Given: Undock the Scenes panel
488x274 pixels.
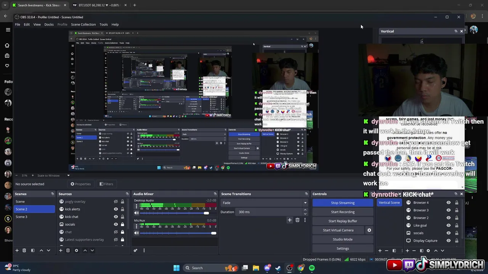Looking at the screenshot, I should [53, 194].
